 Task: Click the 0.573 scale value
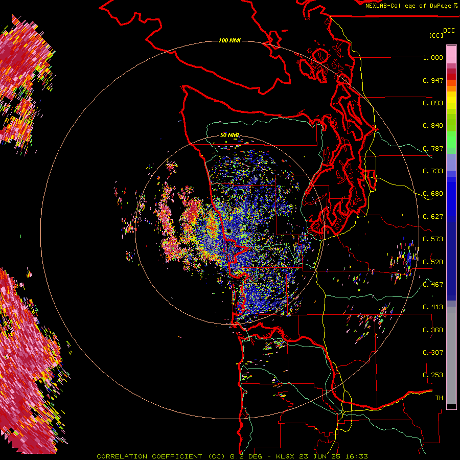click(433, 239)
